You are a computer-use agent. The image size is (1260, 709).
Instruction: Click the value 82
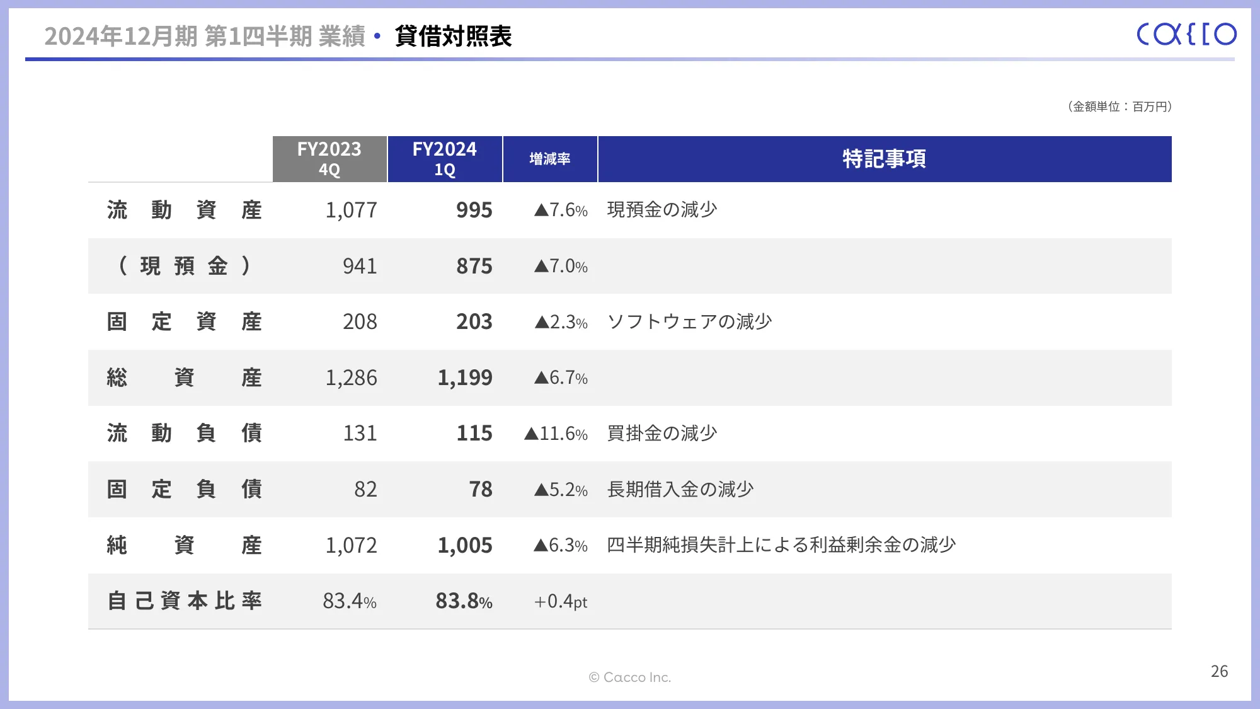pyautogui.click(x=365, y=489)
